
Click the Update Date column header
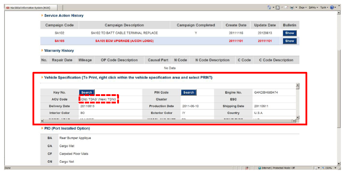pos(265,25)
